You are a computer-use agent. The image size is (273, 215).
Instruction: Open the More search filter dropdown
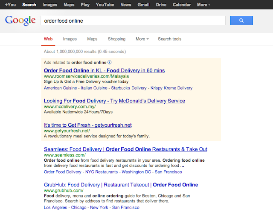[x=142, y=39]
